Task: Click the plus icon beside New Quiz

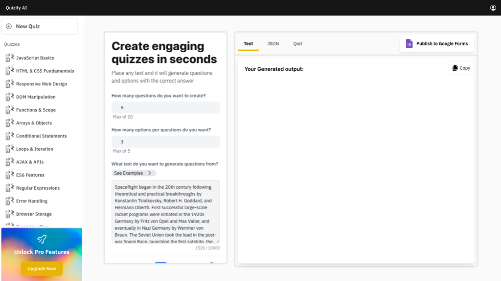Action: [9, 26]
